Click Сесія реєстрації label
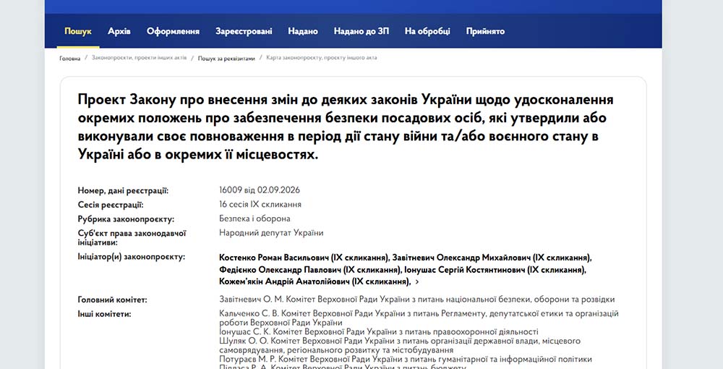Viewport: 723px width, 369px height. pyautogui.click(x=111, y=205)
